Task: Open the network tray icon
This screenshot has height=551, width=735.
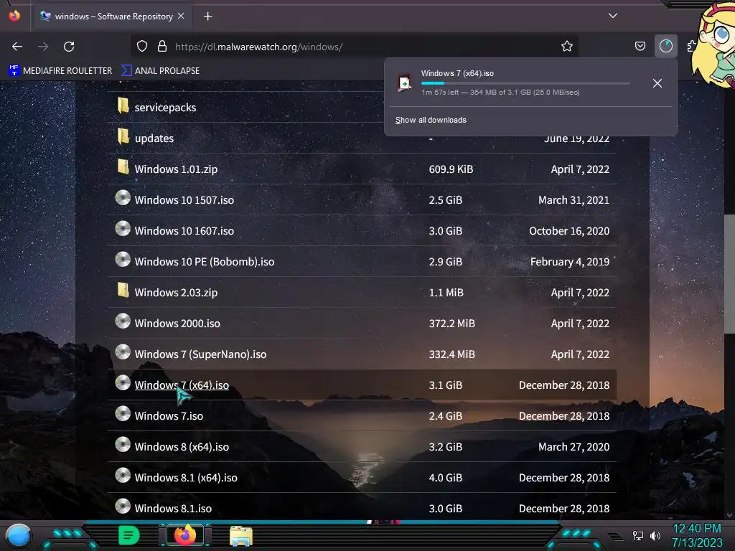Action: tap(638, 535)
